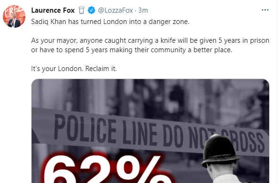Select the 'Sadiq Khan has turned London' line
The image size is (280, 183).
110,22
